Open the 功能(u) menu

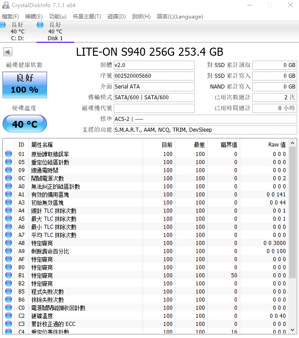[x=58, y=16]
